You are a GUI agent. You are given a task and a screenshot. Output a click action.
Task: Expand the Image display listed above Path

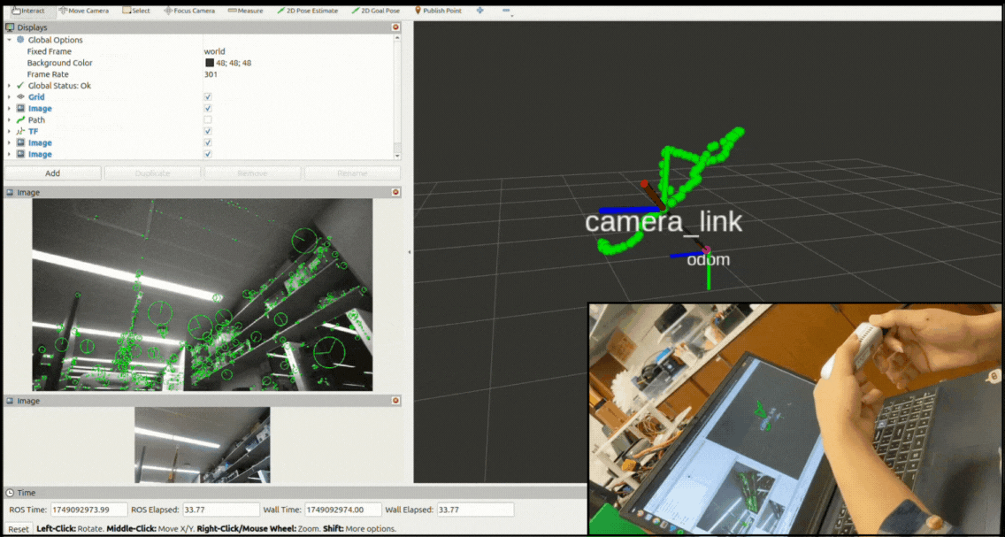click(x=9, y=108)
